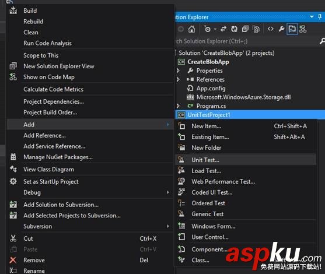Expand the Subversion submenu
325x274 pixels.
[90, 226]
